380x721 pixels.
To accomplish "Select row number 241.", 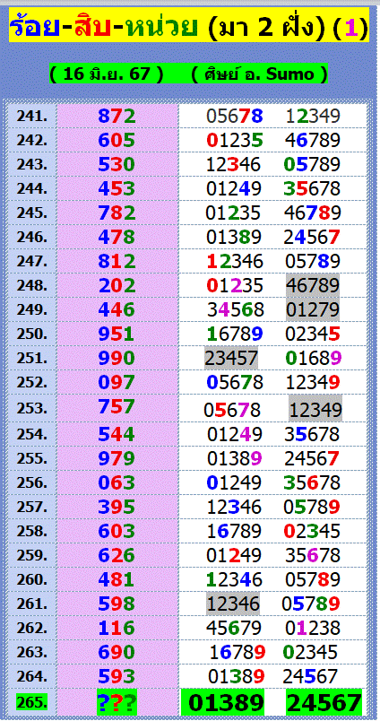I will (x=32, y=116).
